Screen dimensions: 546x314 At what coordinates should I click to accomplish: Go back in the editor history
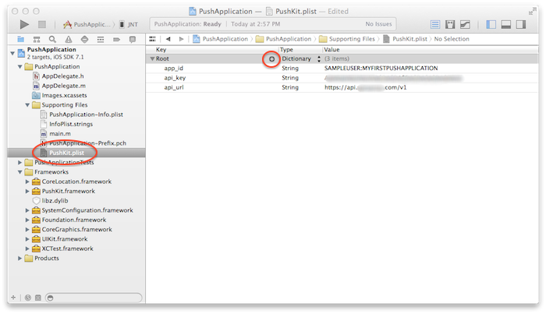(x=168, y=39)
